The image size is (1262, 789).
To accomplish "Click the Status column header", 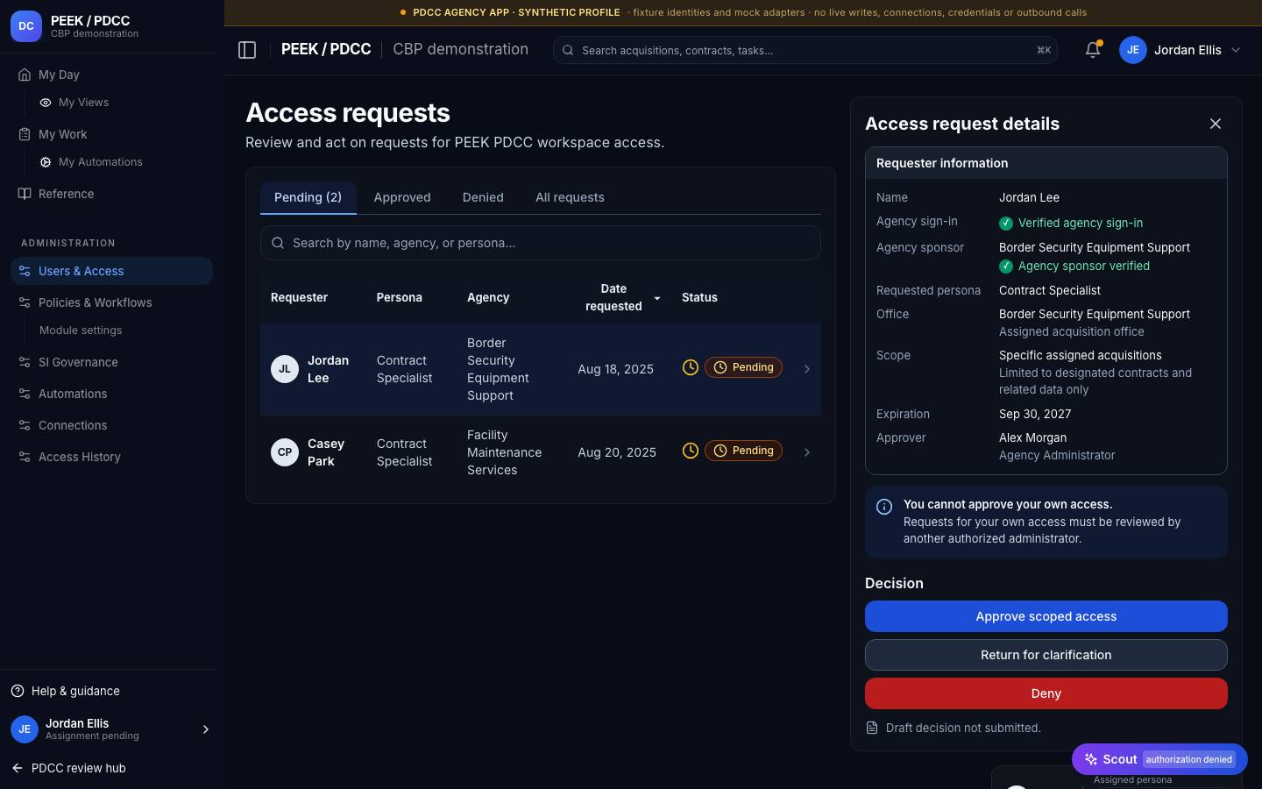I will tap(699, 297).
